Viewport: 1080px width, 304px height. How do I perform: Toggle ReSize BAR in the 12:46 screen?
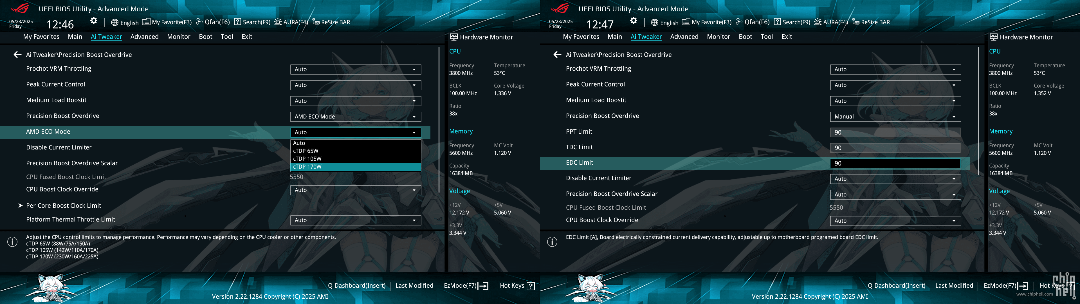[331, 22]
